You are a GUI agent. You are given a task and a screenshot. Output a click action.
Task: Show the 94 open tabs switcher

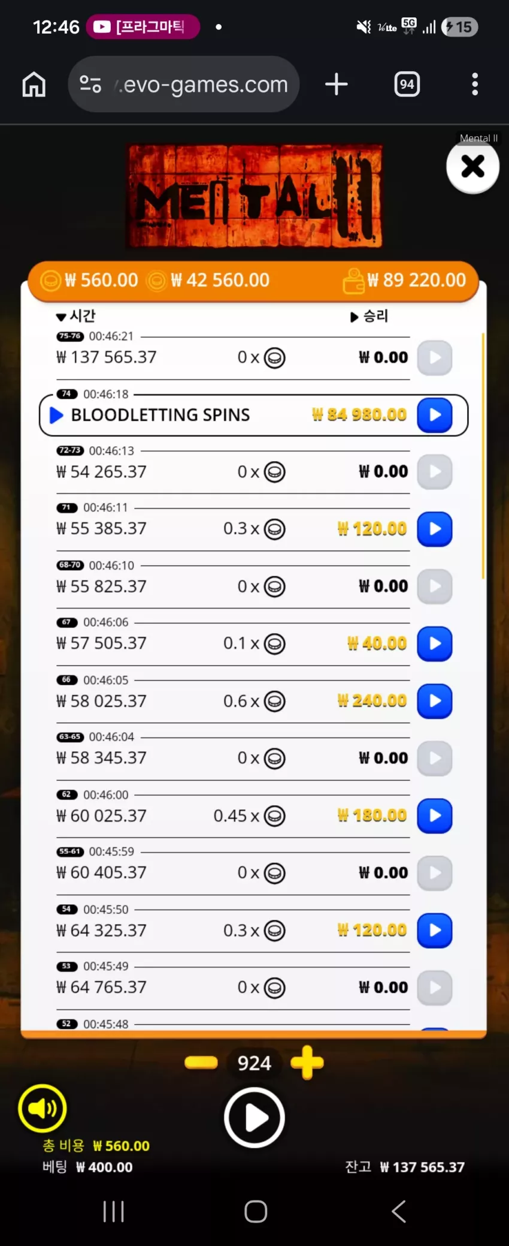tap(407, 84)
